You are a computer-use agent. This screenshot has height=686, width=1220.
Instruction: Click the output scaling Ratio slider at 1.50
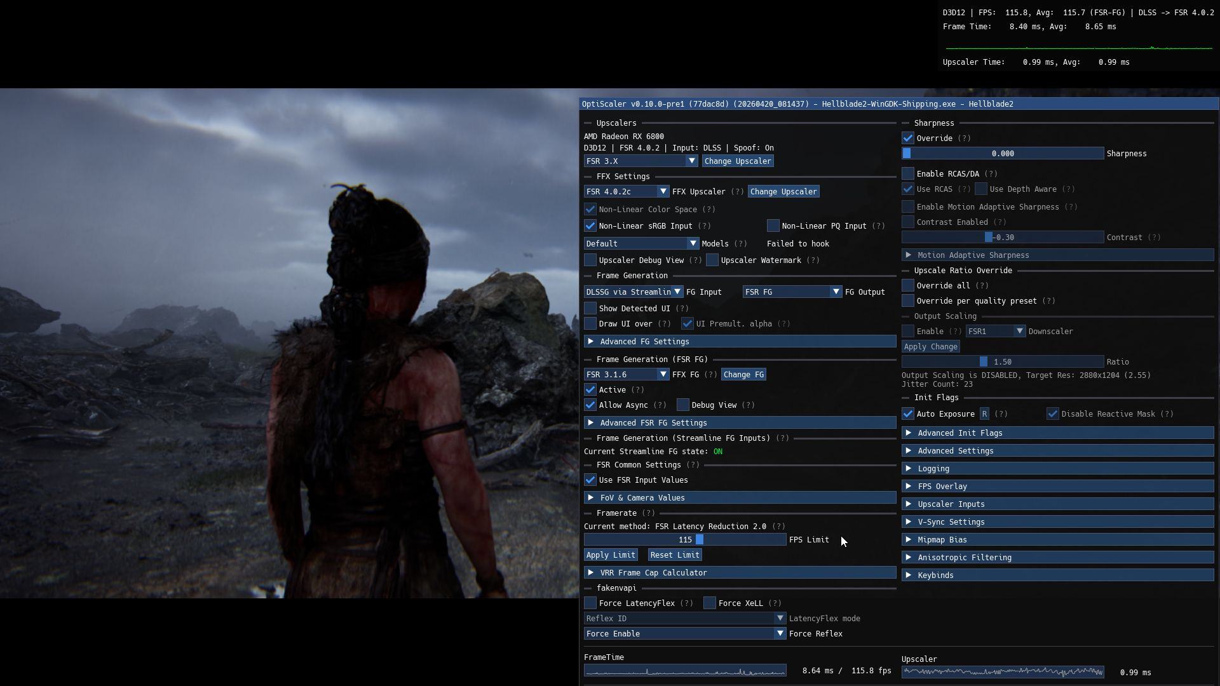(x=1003, y=362)
